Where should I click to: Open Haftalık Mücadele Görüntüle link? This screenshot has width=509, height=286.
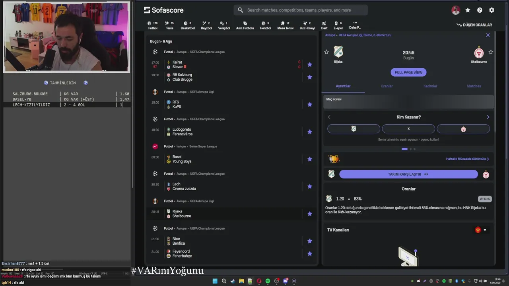468,159
